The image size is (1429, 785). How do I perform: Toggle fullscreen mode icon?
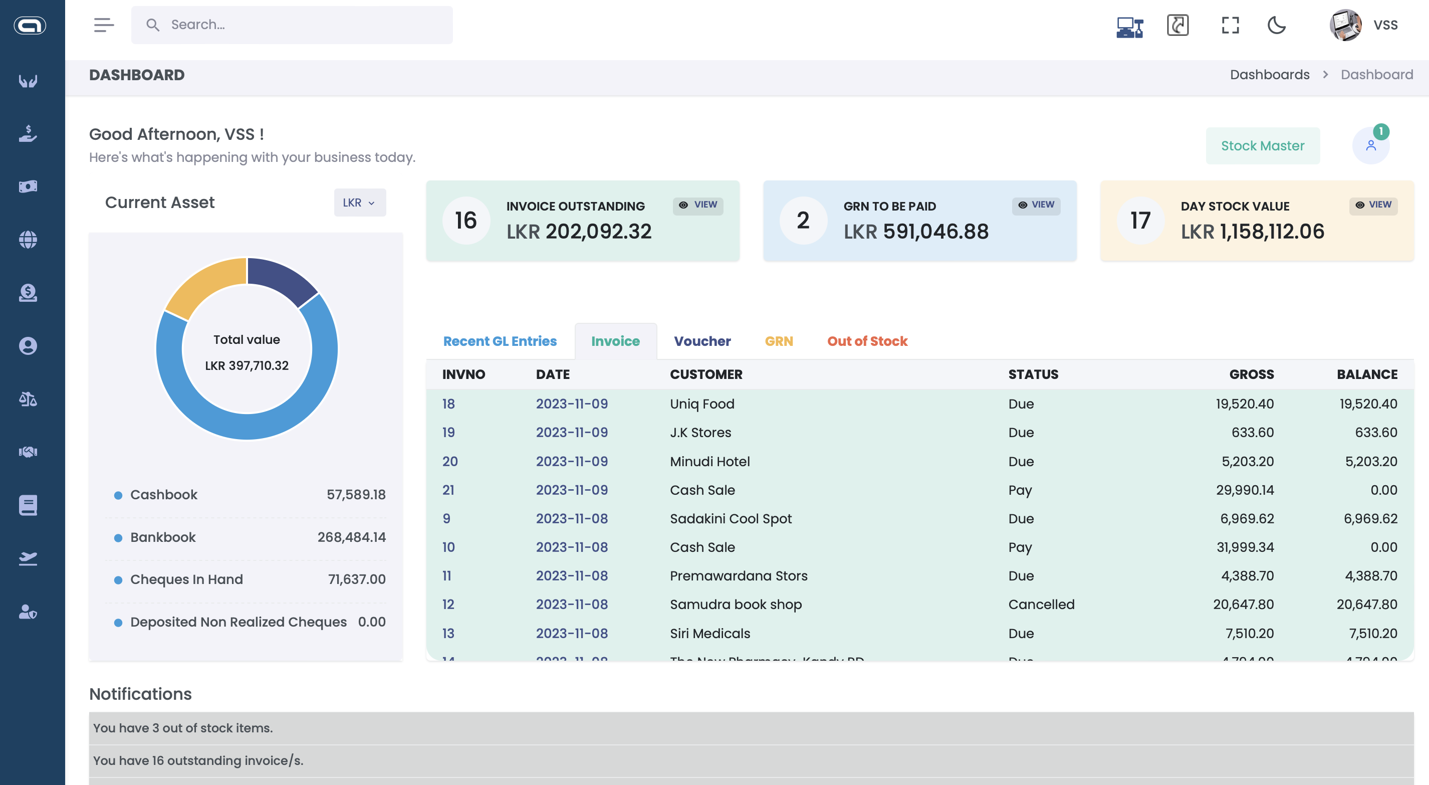click(x=1230, y=25)
